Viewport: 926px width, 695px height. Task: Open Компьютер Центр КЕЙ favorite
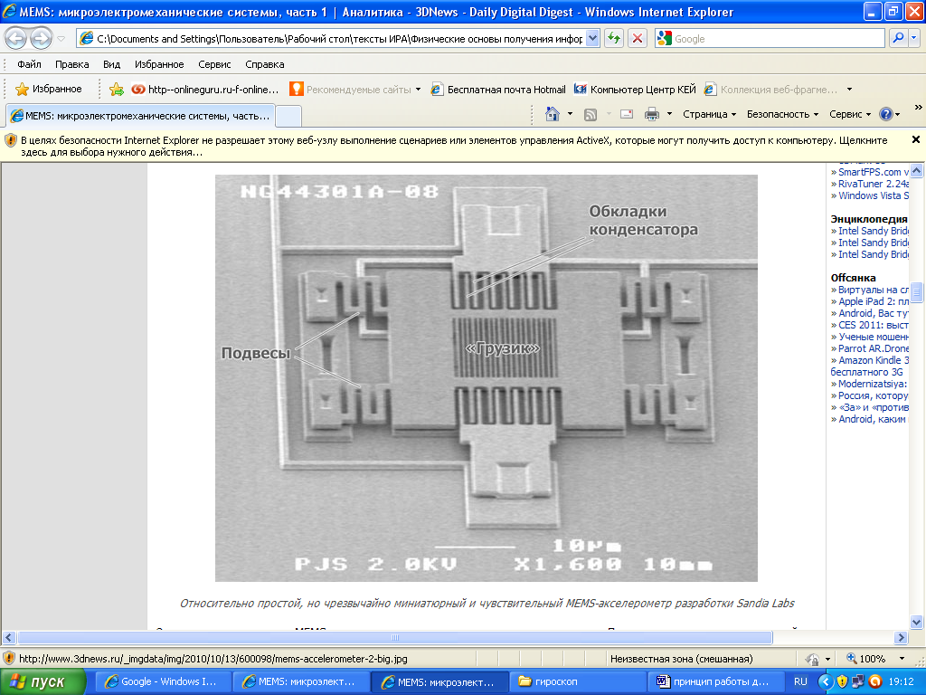tap(635, 90)
